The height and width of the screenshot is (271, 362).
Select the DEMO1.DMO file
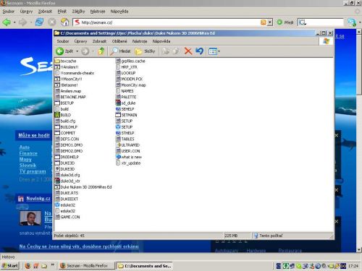pyautogui.click(x=69, y=145)
